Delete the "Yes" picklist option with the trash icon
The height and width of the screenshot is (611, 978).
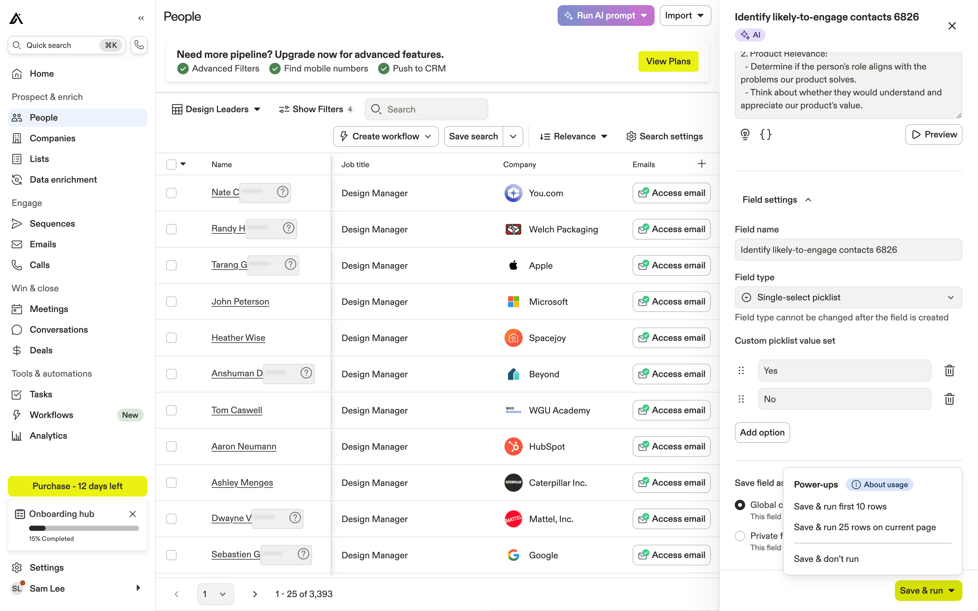949,370
